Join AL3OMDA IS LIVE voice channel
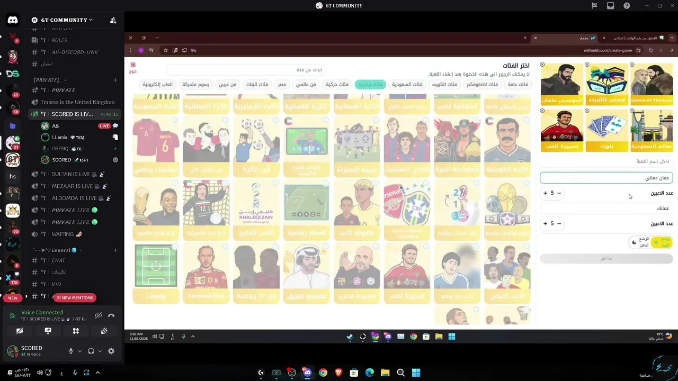This screenshot has width=678, height=381. click(74, 198)
